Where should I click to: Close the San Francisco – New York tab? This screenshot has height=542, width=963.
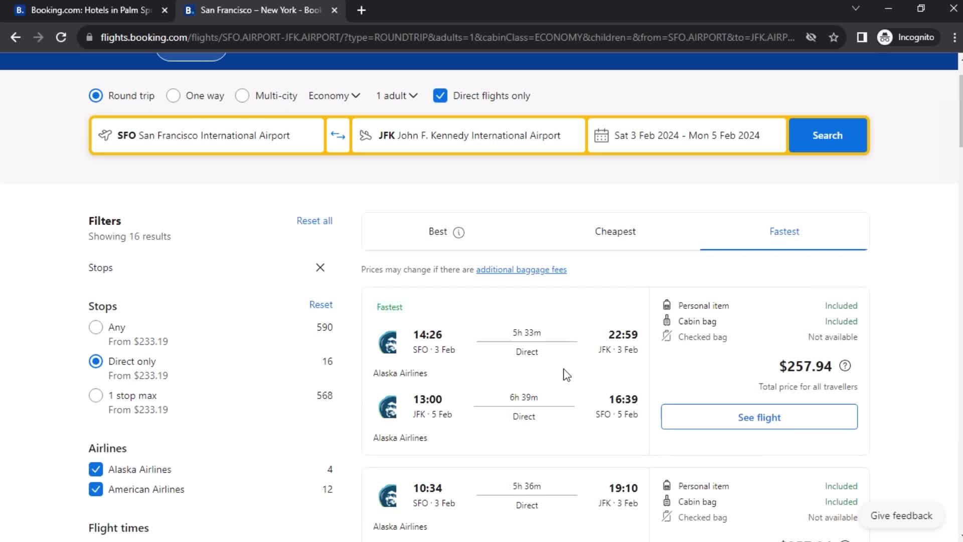(x=335, y=10)
